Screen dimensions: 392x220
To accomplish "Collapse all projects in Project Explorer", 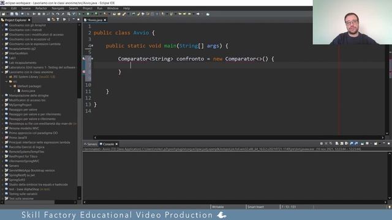I will pos(48,20).
